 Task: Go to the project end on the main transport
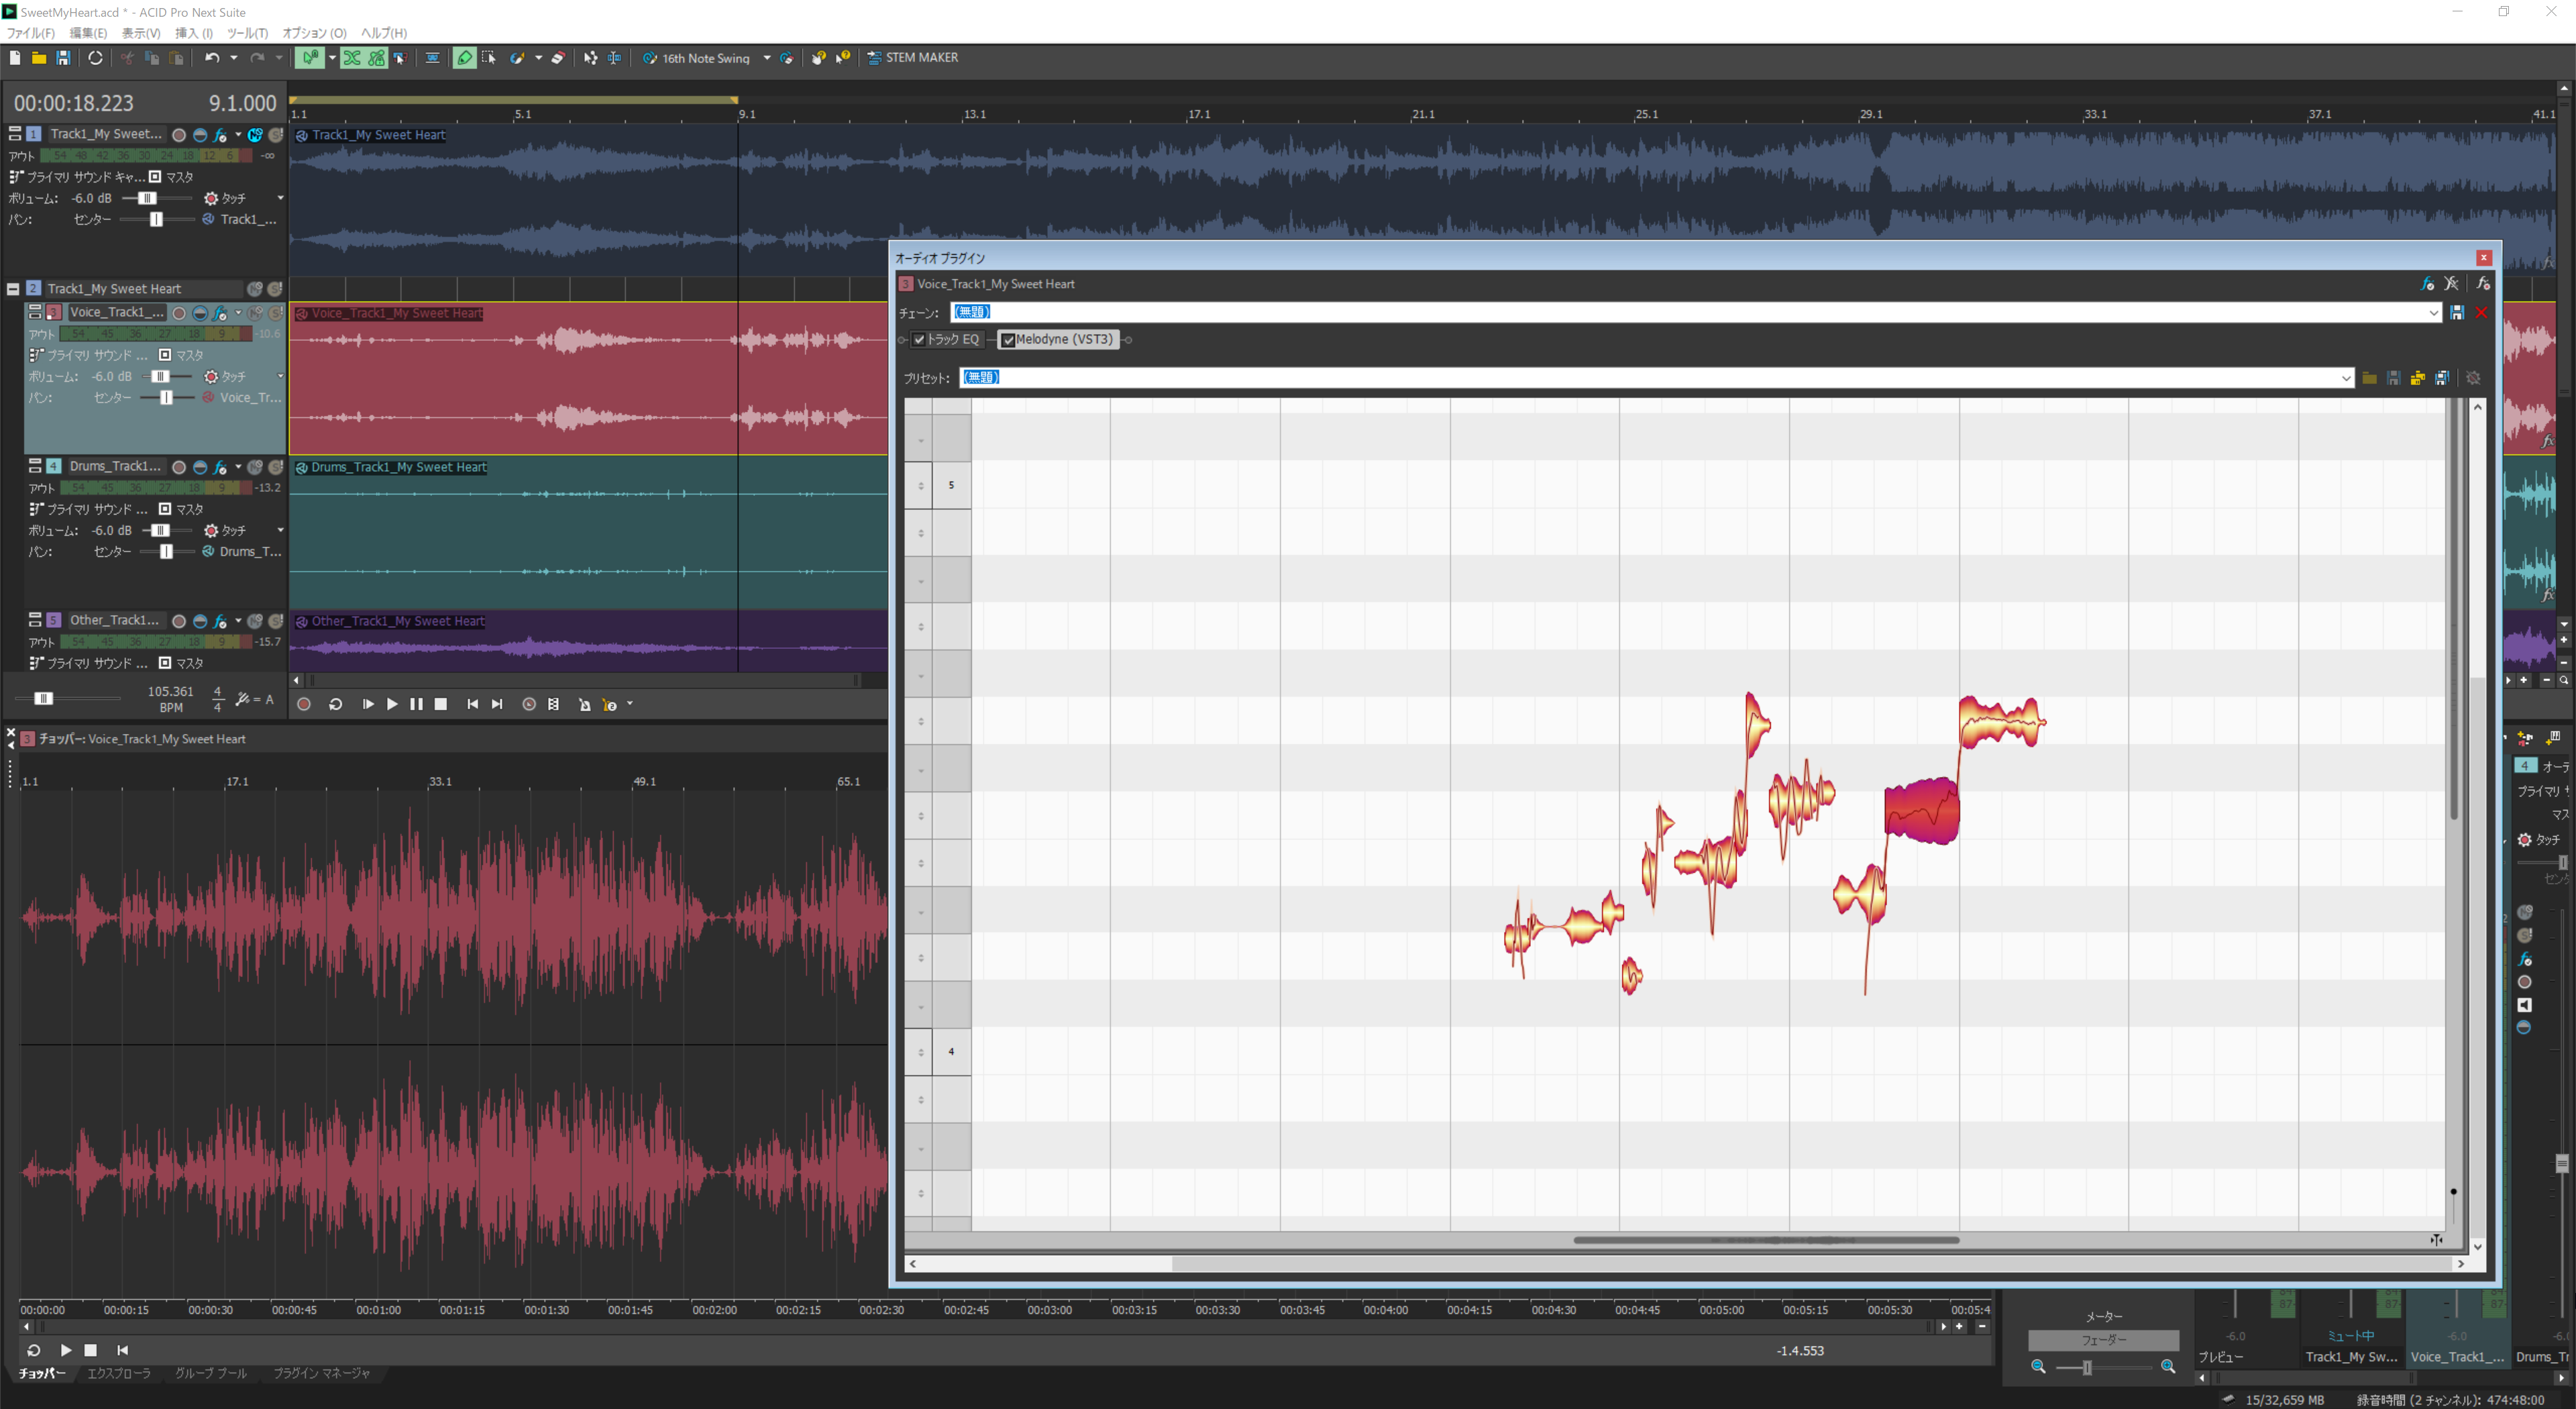click(498, 705)
